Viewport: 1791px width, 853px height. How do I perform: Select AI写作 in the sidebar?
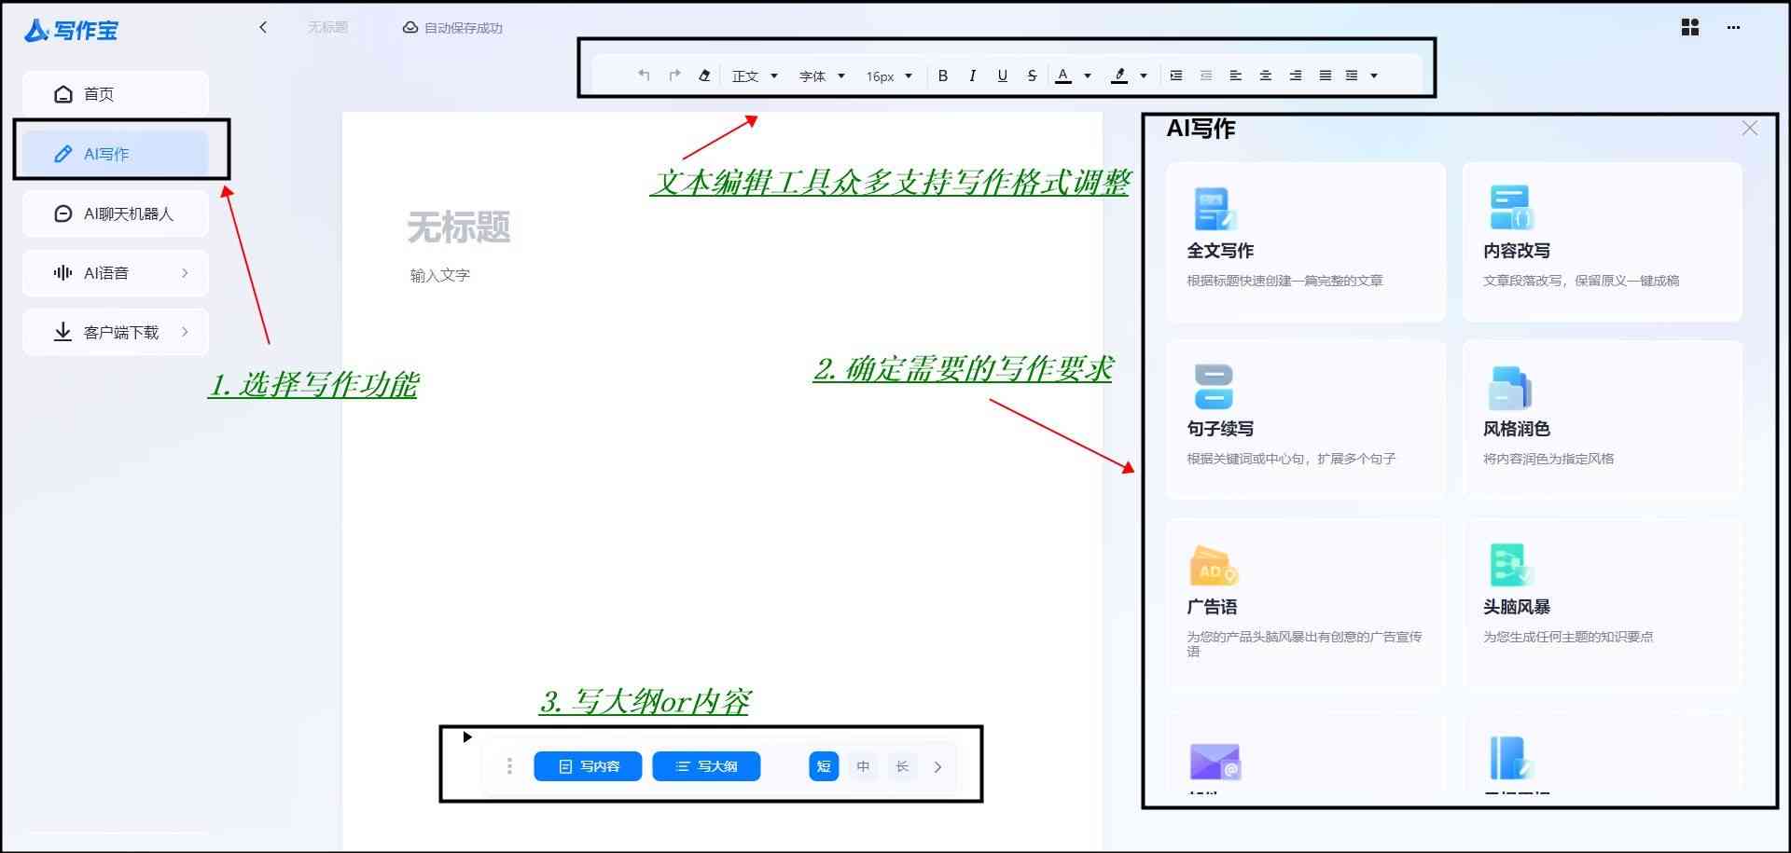point(116,154)
